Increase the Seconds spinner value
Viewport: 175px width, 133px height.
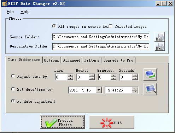coord(135,76)
